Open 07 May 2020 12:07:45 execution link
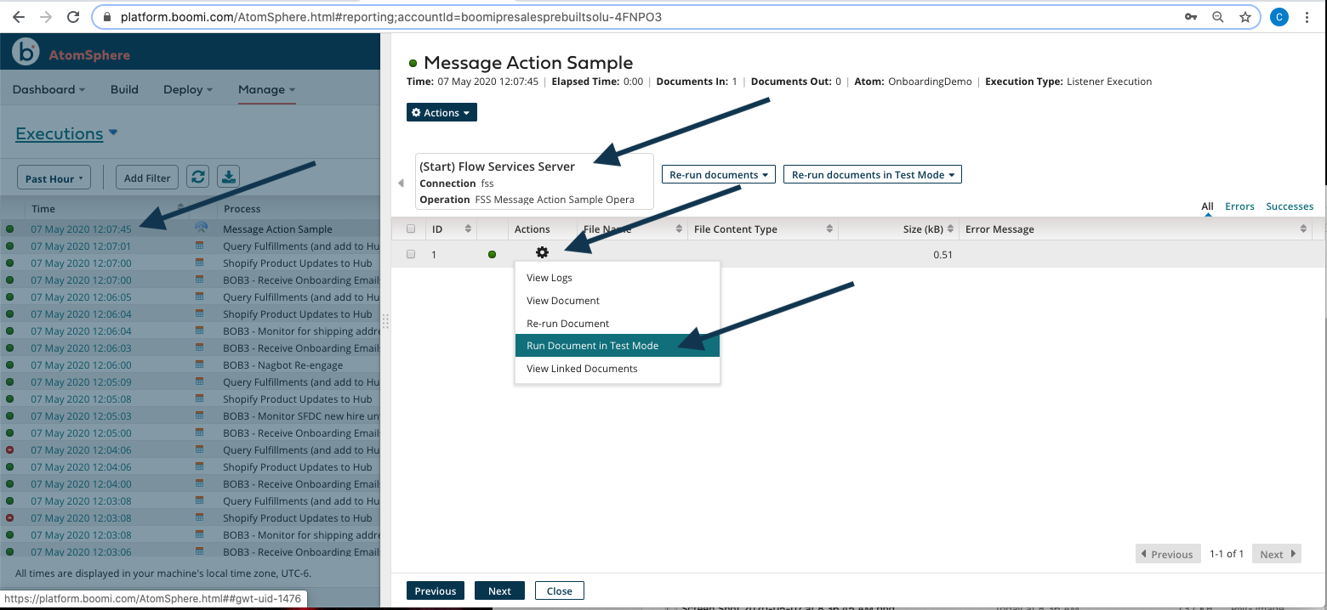Screen dimensions: 1327x610 click(x=81, y=229)
